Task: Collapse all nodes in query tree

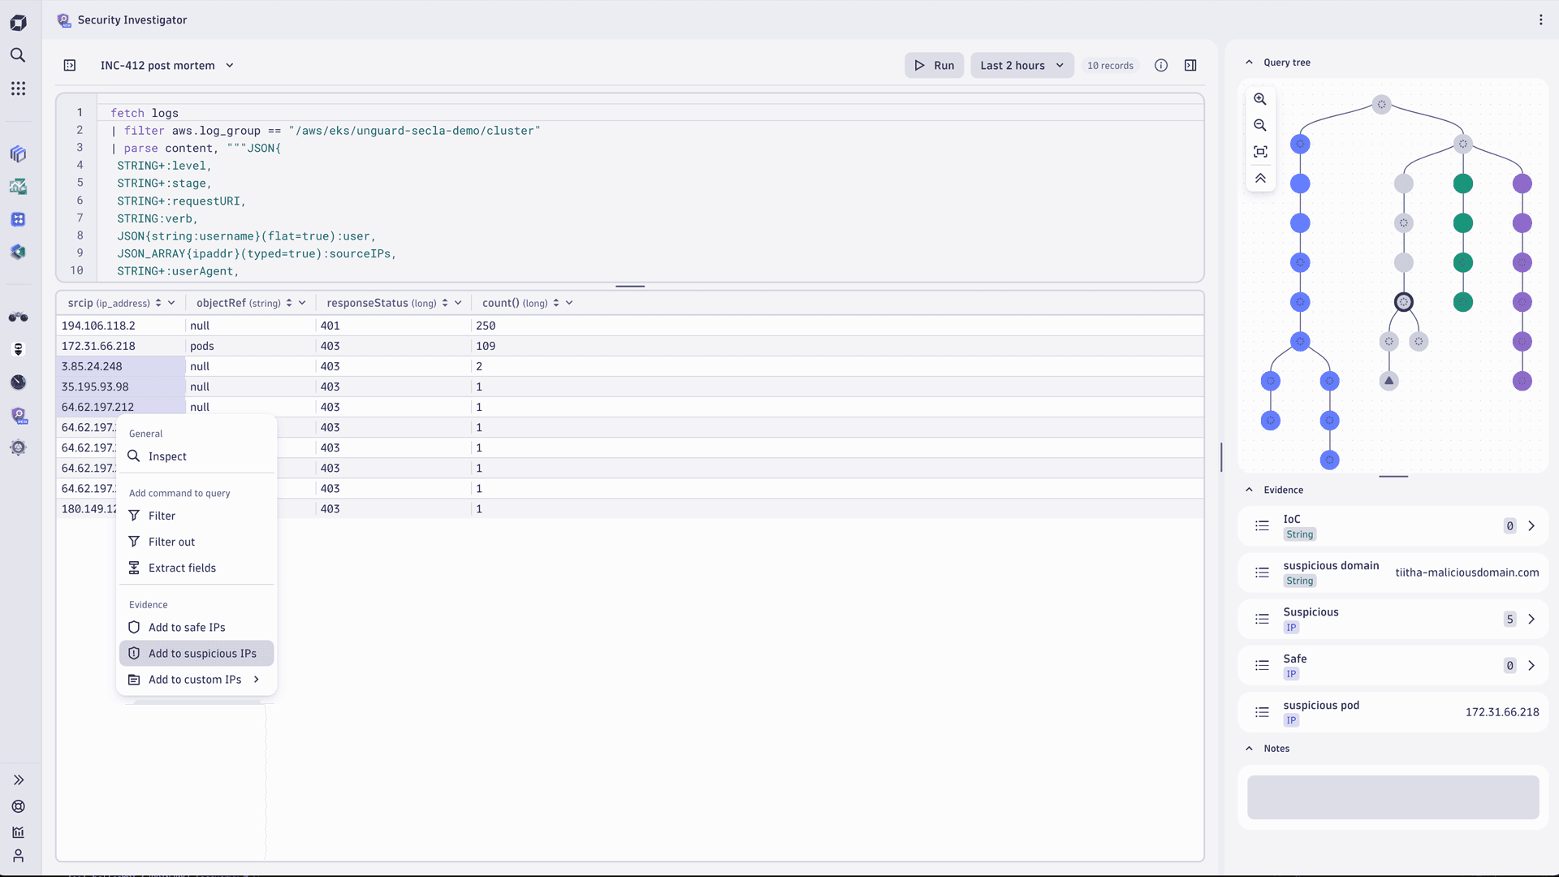Action: [1260, 178]
